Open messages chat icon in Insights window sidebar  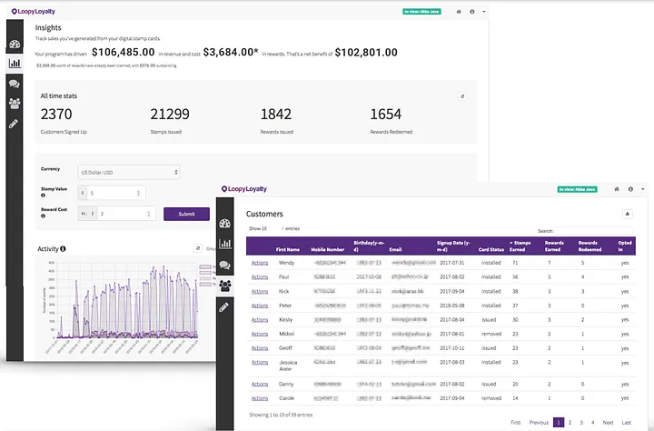[15, 84]
